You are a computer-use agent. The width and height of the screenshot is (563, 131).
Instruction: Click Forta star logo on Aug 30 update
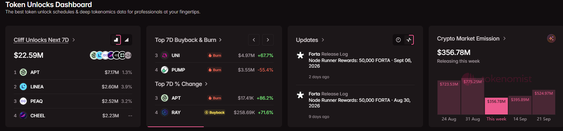[x=300, y=95]
